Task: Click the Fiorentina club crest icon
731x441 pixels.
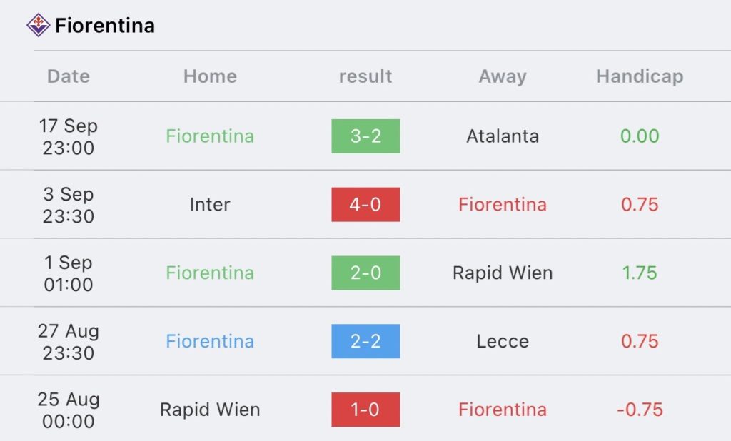Action: pyautogui.click(x=38, y=26)
